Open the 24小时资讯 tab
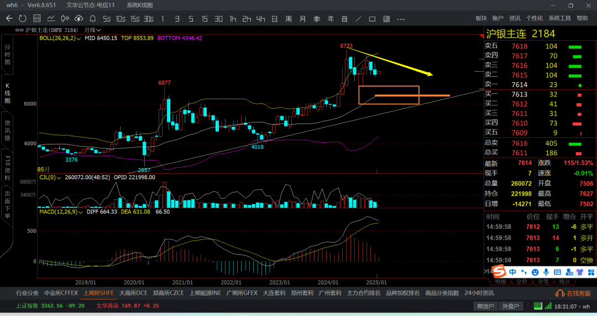The height and width of the screenshot is (316, 597). (x=479, y=293)
